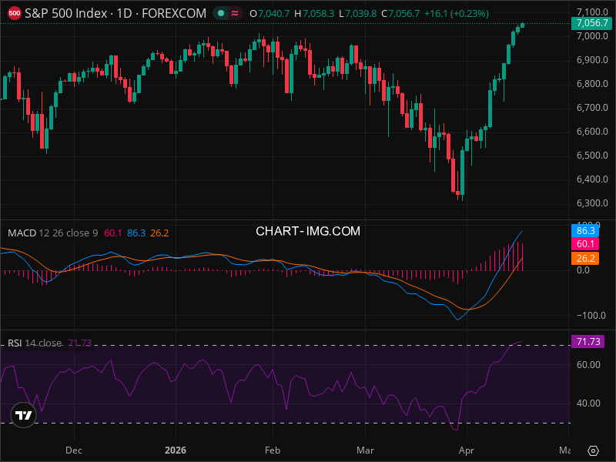Click MACD parameters 12 26 close 9
This screenshot has width=616, height=462.
[x=69, y=233]
